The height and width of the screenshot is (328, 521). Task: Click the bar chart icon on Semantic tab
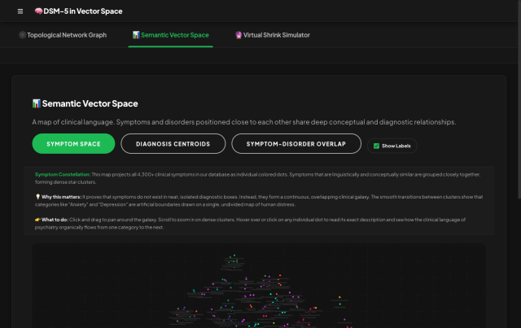point(136,35)
